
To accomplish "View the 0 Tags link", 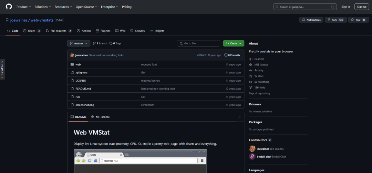I will click(115, 44).
